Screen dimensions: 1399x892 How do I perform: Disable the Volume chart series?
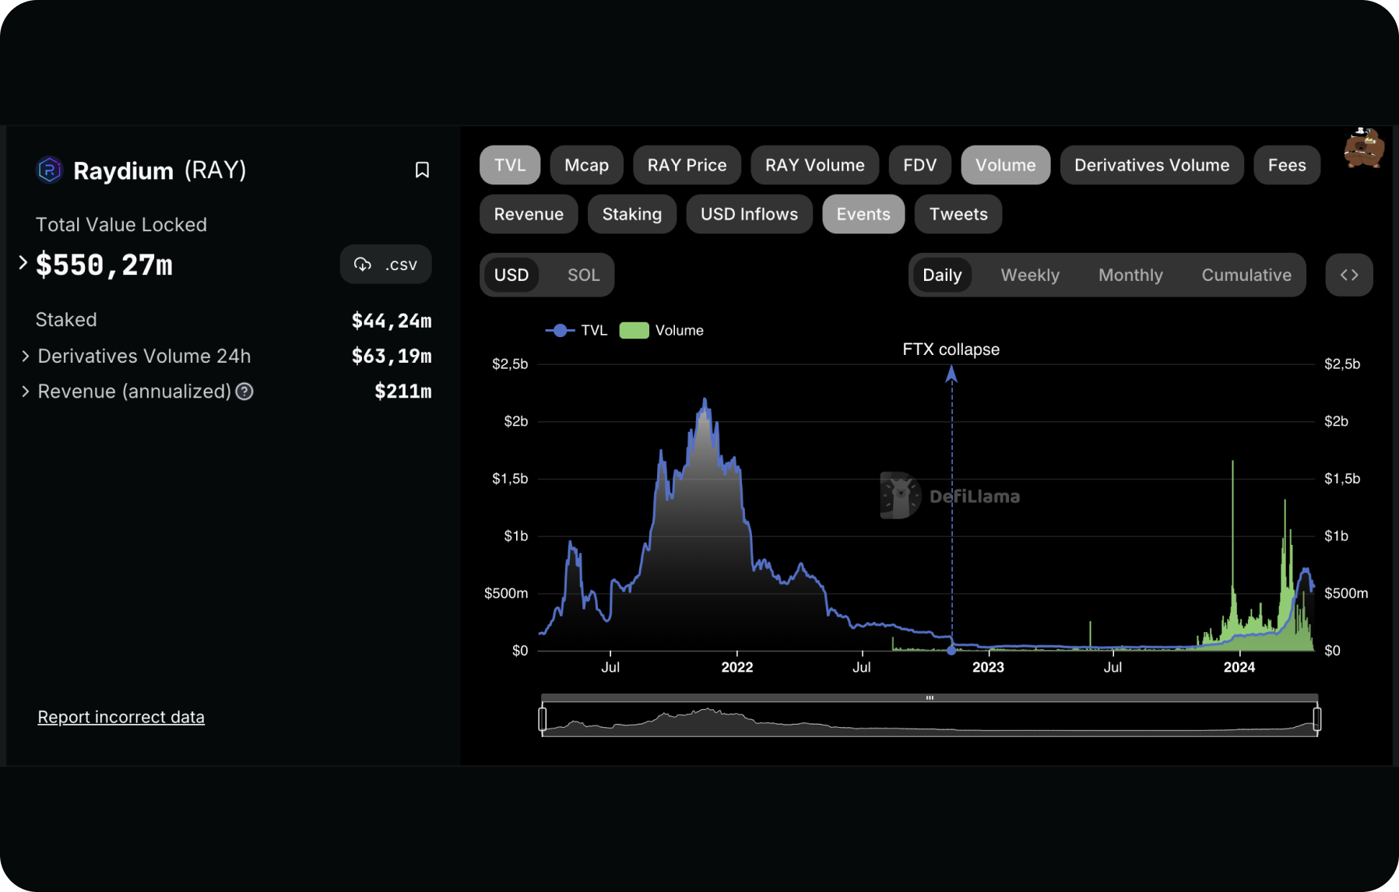[x=1005, y=165]
